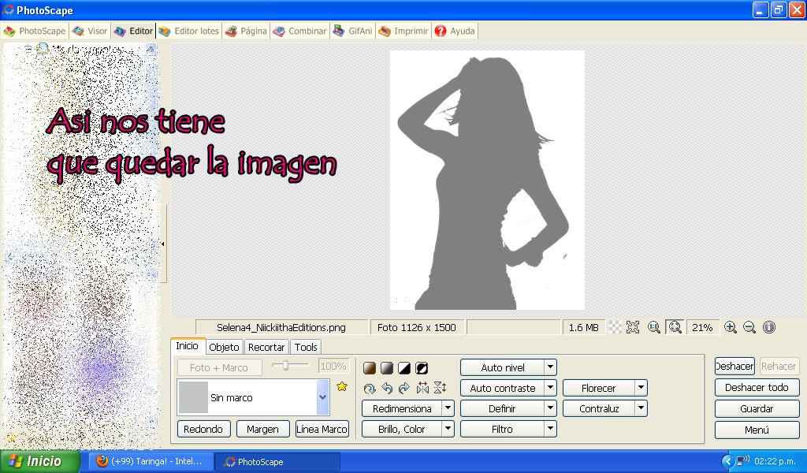Click the Inicio Start button
The width and height of the screenshot is (807, 473).
click(39, 461)
